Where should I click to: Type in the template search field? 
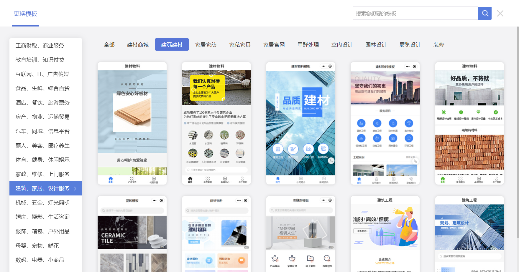(x=415, y=14)
